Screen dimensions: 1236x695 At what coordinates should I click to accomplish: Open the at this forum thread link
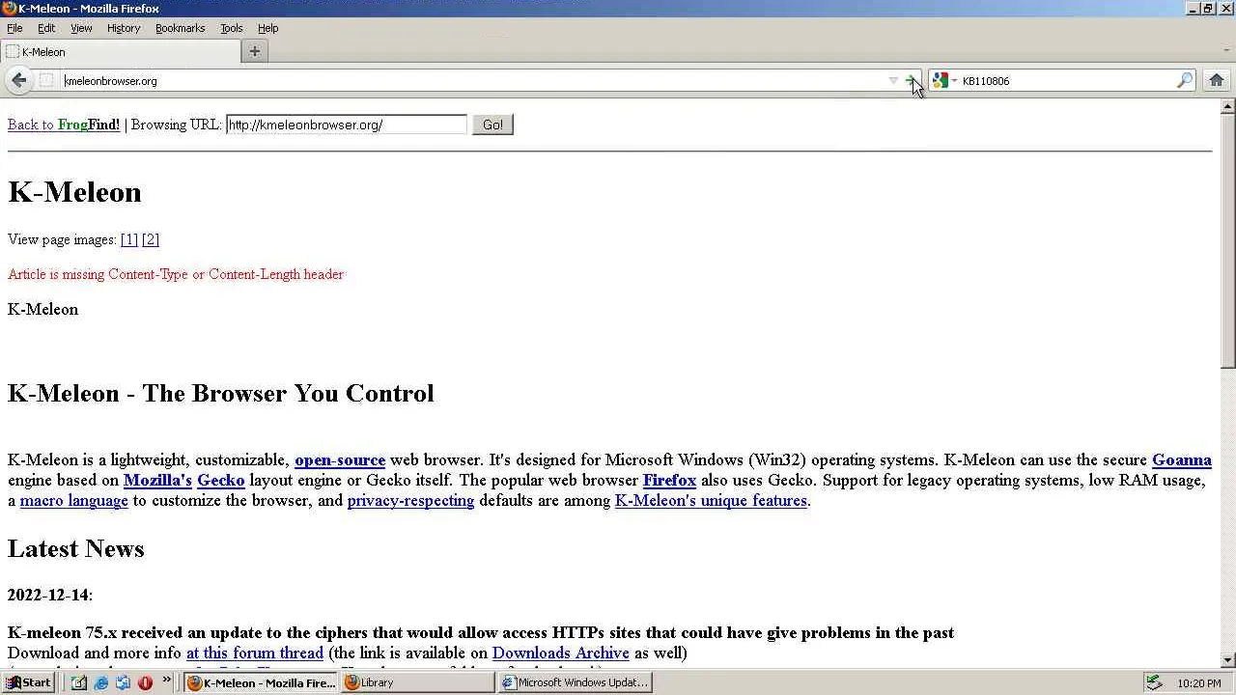pyautogui.click(x=255, y=653)
